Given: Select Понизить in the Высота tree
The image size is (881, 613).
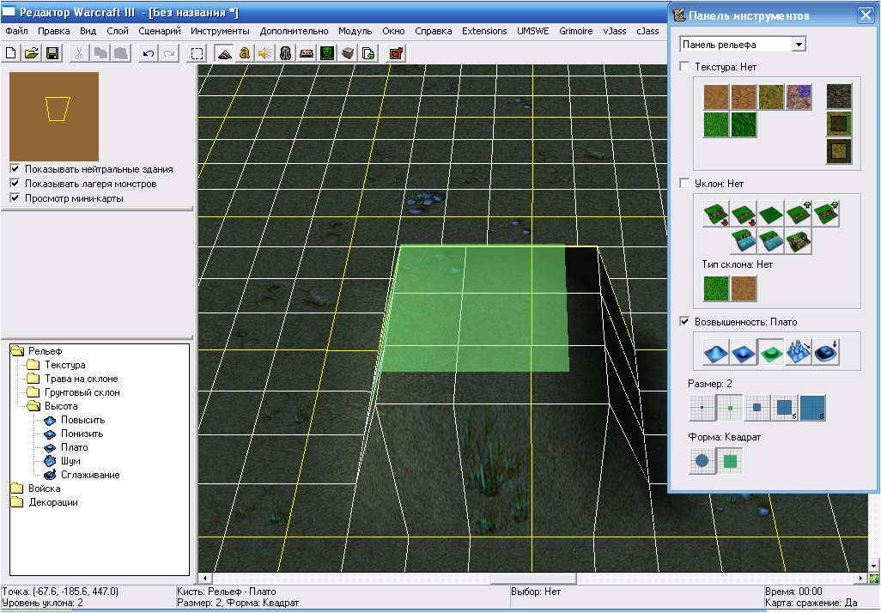Looking at the screenshot, I should 82,434.
